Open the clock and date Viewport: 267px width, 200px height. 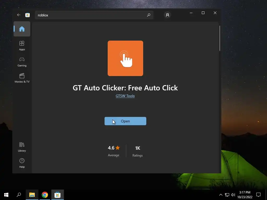point(245,195)
